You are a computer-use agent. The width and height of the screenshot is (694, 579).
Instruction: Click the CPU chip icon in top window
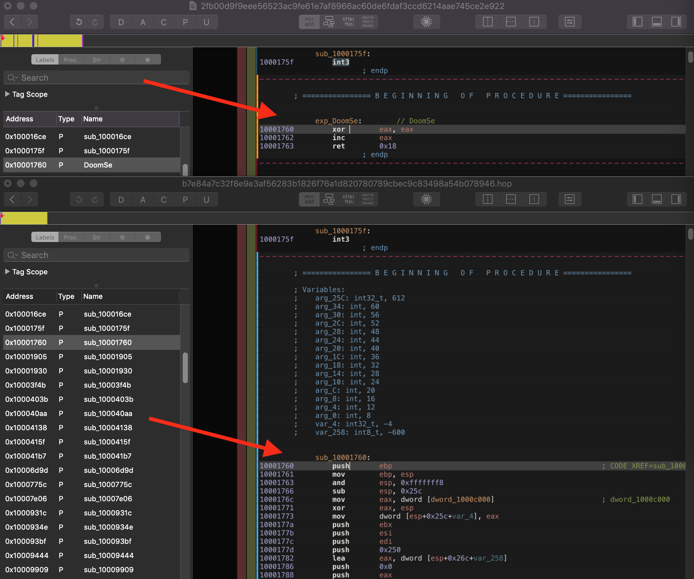tap(426, 22)
